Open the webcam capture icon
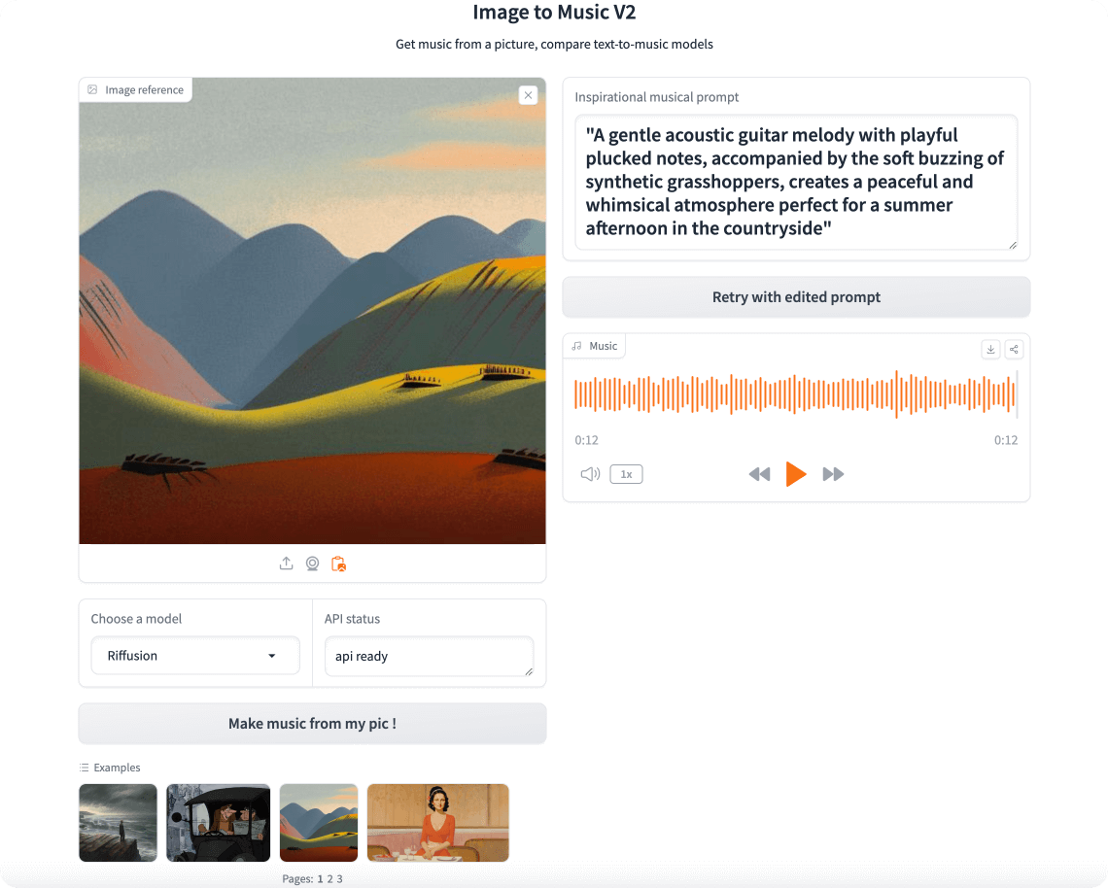This screenshot has height=888, width=1108. pyautogui.click(x=312, y=564)
